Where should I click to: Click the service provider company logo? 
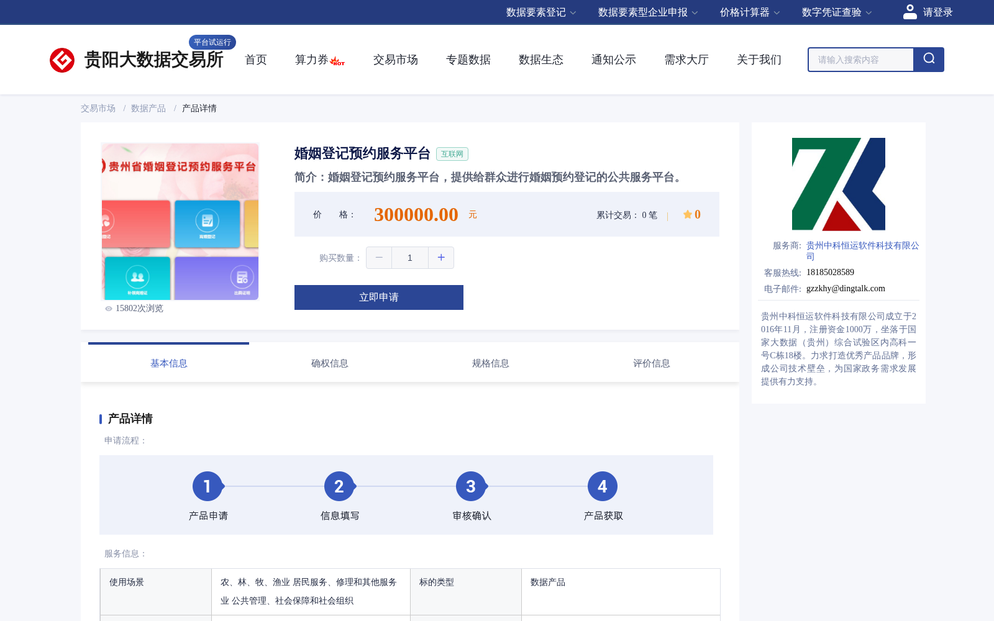[839, 184]
